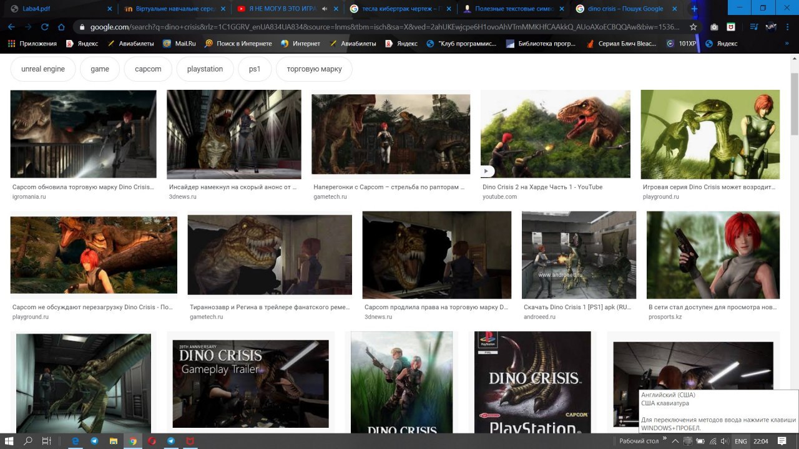799x449 pixels.
Task: Open the volume control in system tray
Action: pos(723,441)
